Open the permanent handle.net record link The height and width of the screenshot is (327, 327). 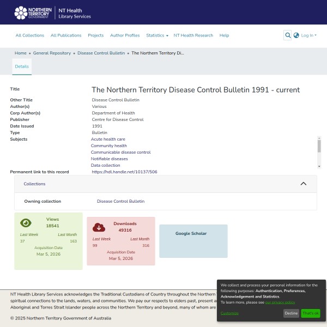124,172
